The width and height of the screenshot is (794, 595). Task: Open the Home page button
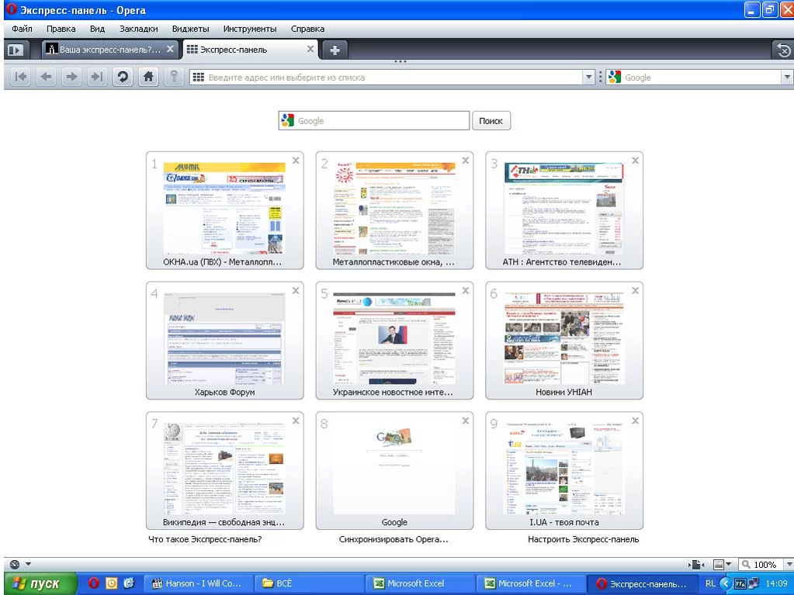148,77
